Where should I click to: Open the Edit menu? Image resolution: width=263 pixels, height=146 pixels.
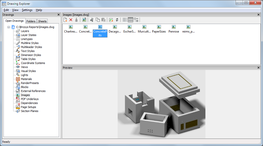point(6,10)
